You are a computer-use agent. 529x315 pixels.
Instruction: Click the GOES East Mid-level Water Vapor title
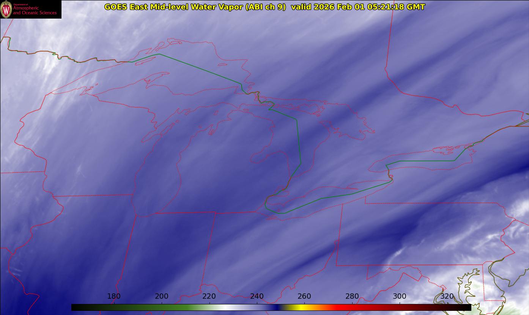195,7
